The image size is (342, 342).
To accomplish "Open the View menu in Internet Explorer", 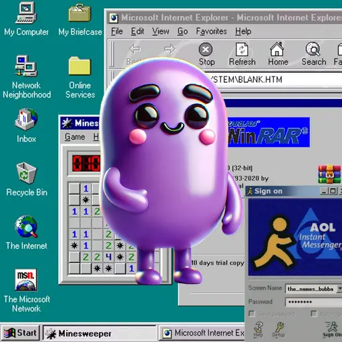I will (x=160, y=31).
